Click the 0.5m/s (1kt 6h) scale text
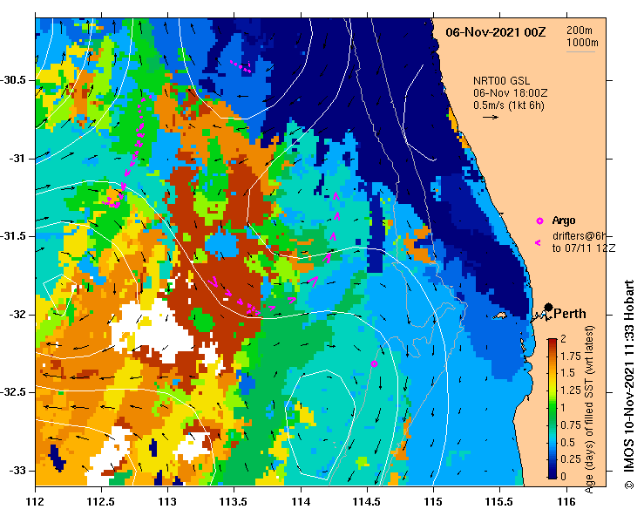 click(x=509, y=105)
